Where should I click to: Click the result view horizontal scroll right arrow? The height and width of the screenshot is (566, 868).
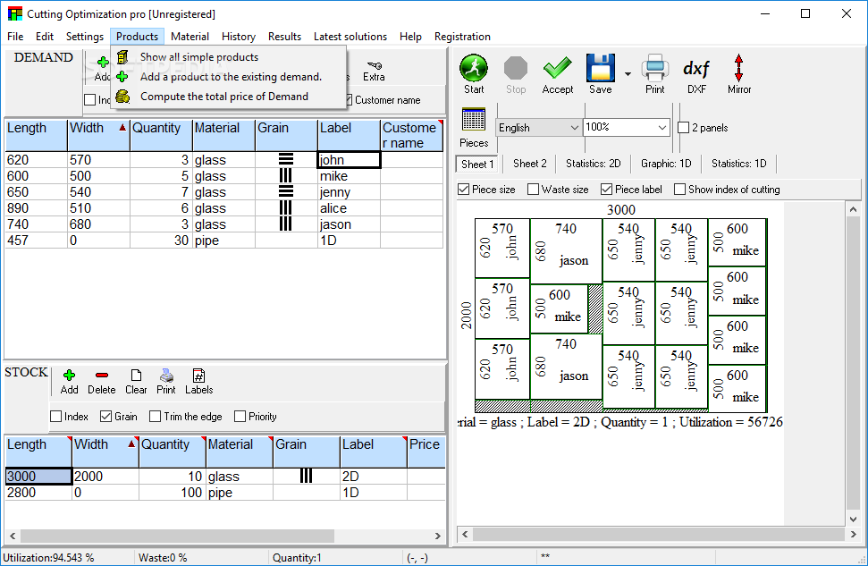853,535
